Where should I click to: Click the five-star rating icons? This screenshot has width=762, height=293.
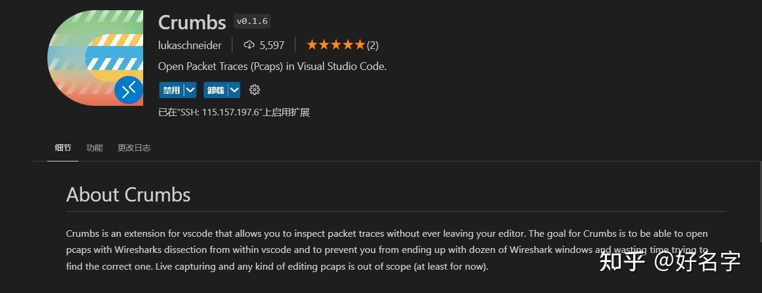pos(335,45)
